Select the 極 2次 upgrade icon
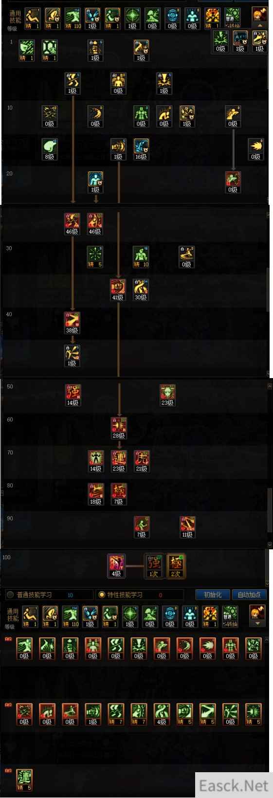273x798 pixels. (x=175, y=566)
